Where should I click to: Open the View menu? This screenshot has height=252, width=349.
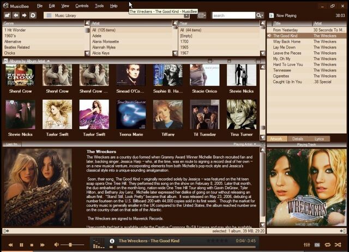point(65,6)
